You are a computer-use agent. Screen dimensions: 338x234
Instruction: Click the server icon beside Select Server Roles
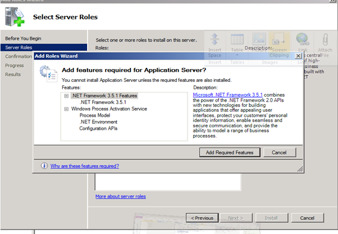pyautogui.click(x=15, y=17)
